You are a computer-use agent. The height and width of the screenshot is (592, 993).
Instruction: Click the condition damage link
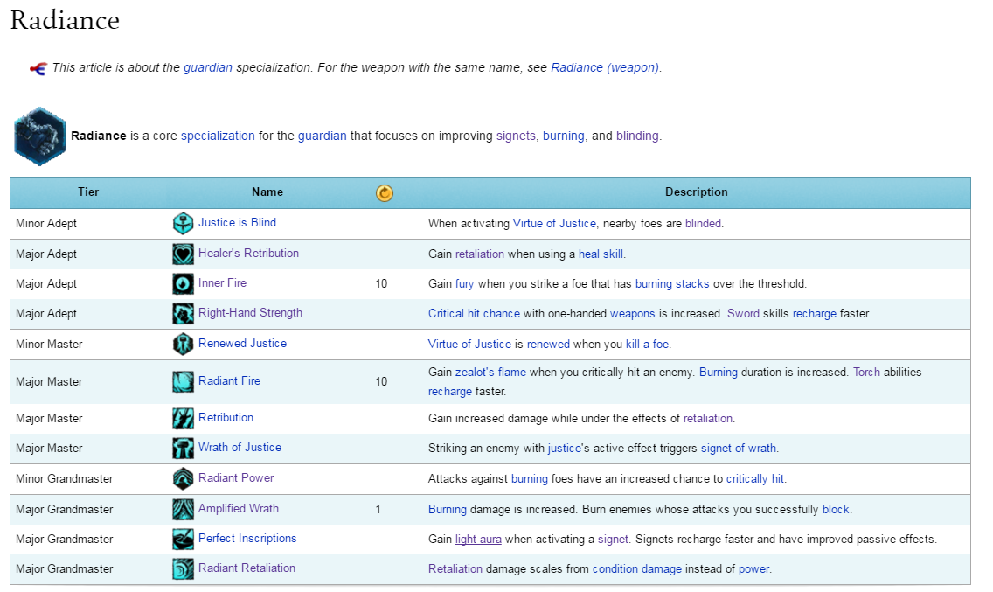tap(637, 568)
